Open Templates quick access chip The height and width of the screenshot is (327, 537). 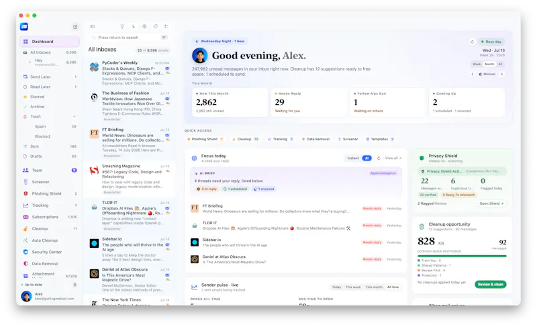pyautogui.click(x=380, y=139)
